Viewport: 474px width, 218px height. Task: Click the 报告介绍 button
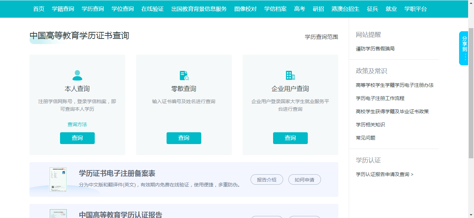[266, 179]
